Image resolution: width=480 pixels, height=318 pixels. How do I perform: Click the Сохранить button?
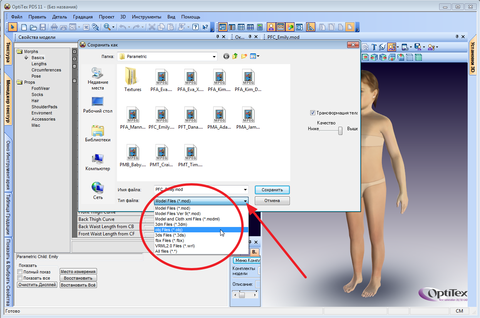click(x=272, y=190)
